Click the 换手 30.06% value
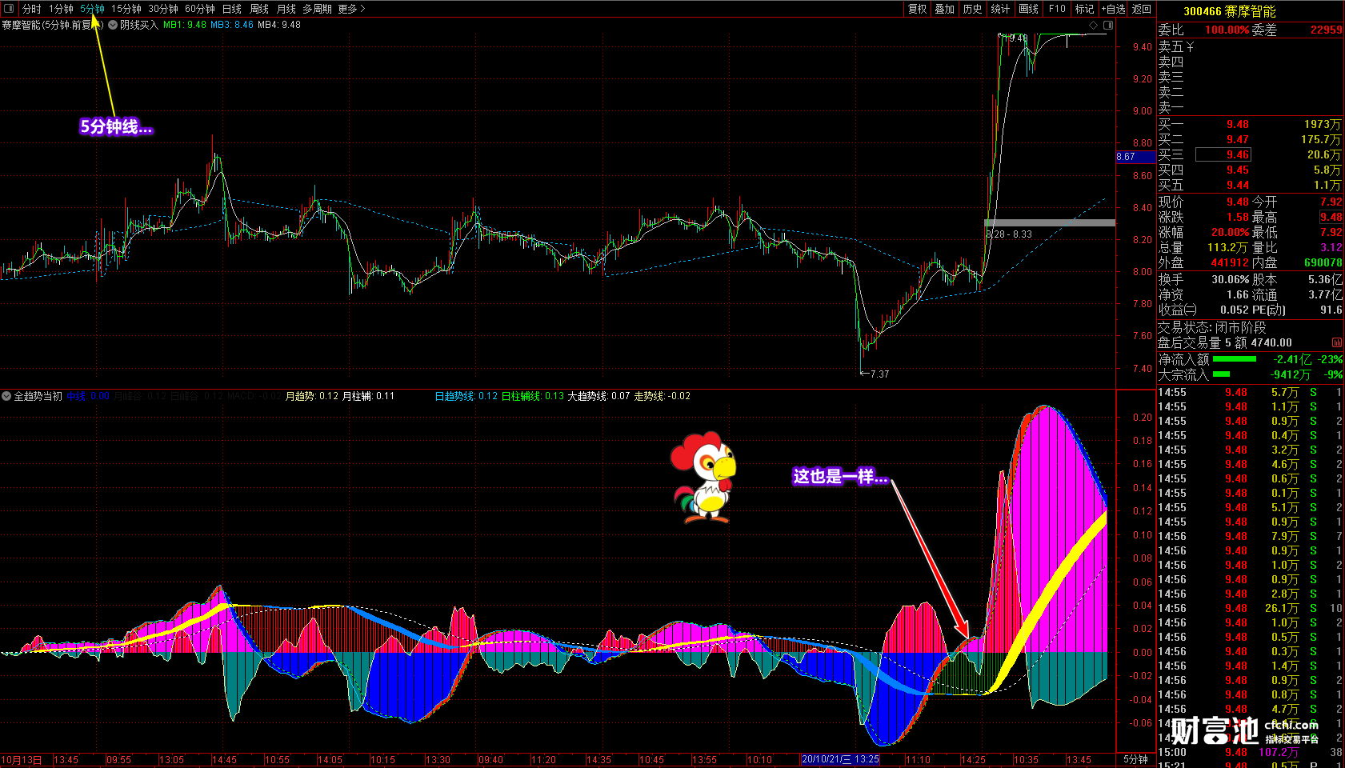Viewport: 1345px width, 768px height. click(x=1230, y=279)
